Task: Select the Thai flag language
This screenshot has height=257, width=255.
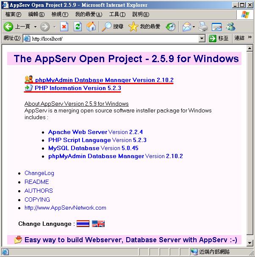Action: 83,224
